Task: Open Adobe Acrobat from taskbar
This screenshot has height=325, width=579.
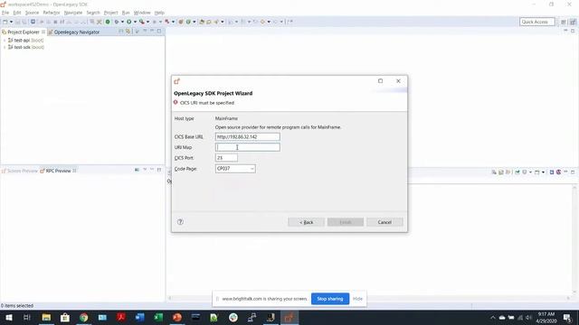Action: click(x=121, y=317)
